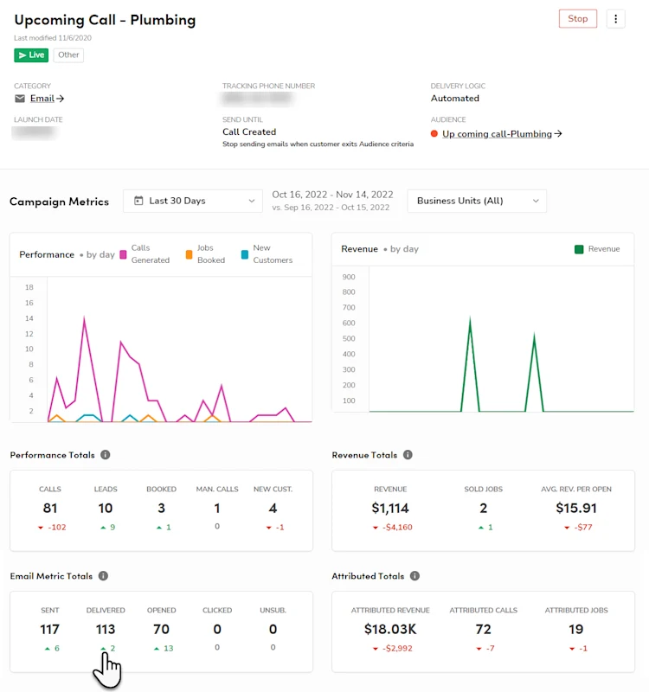Click the chevron of Business Units dropdown
Image resolution: width=649 pixels, height=692 pixels.
(x=536, y=201)
